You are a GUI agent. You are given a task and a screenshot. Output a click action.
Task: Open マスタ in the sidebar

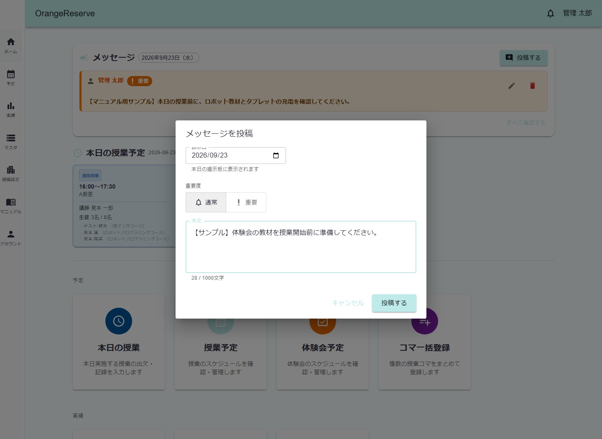pyautogui.click(x=11, y=142)
